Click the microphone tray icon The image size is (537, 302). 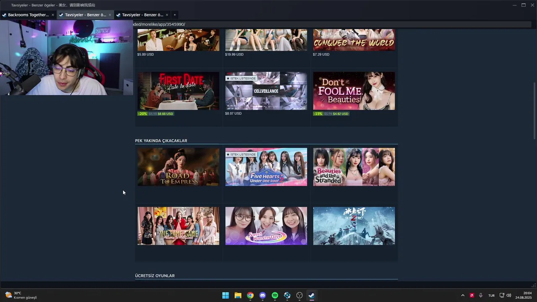[481, 295]
